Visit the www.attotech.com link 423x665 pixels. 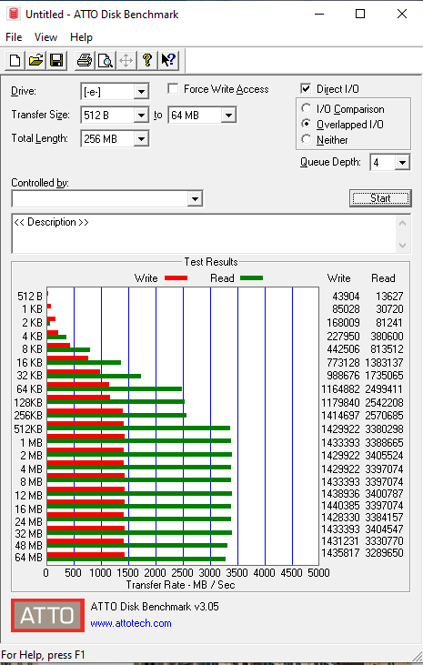(131, 623)
